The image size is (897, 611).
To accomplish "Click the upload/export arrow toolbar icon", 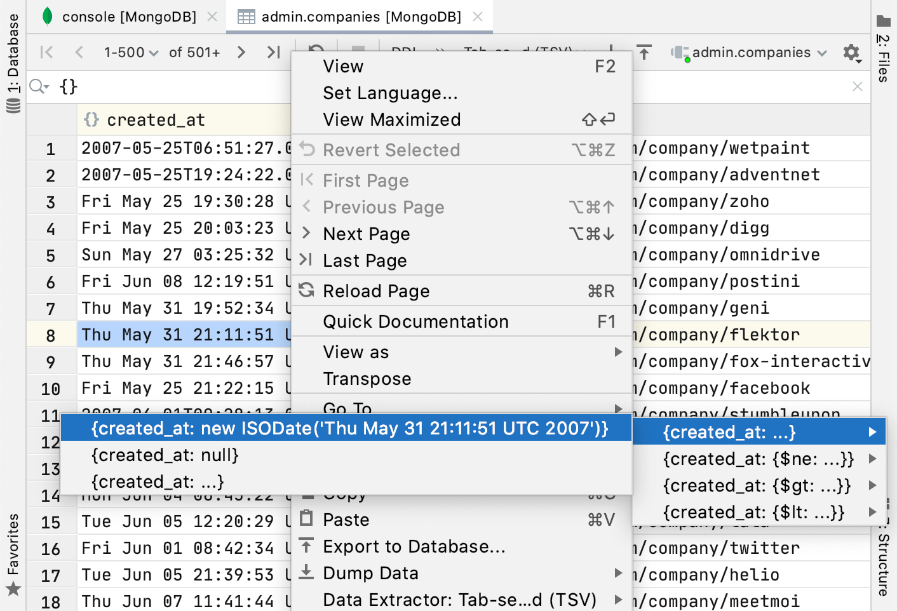I will [x=644, y=52].
